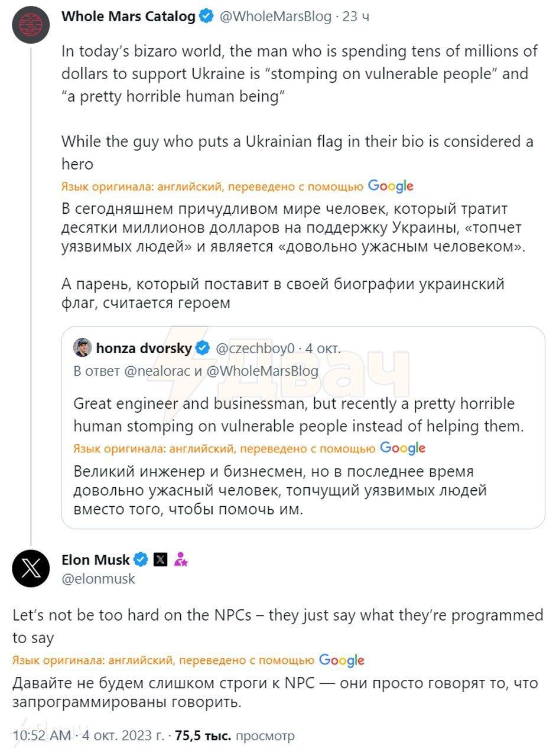This screenshot has width=556, height=756.
Task: Click the 4 окт. date on the quoted tweet
Action: coord(325,348)
